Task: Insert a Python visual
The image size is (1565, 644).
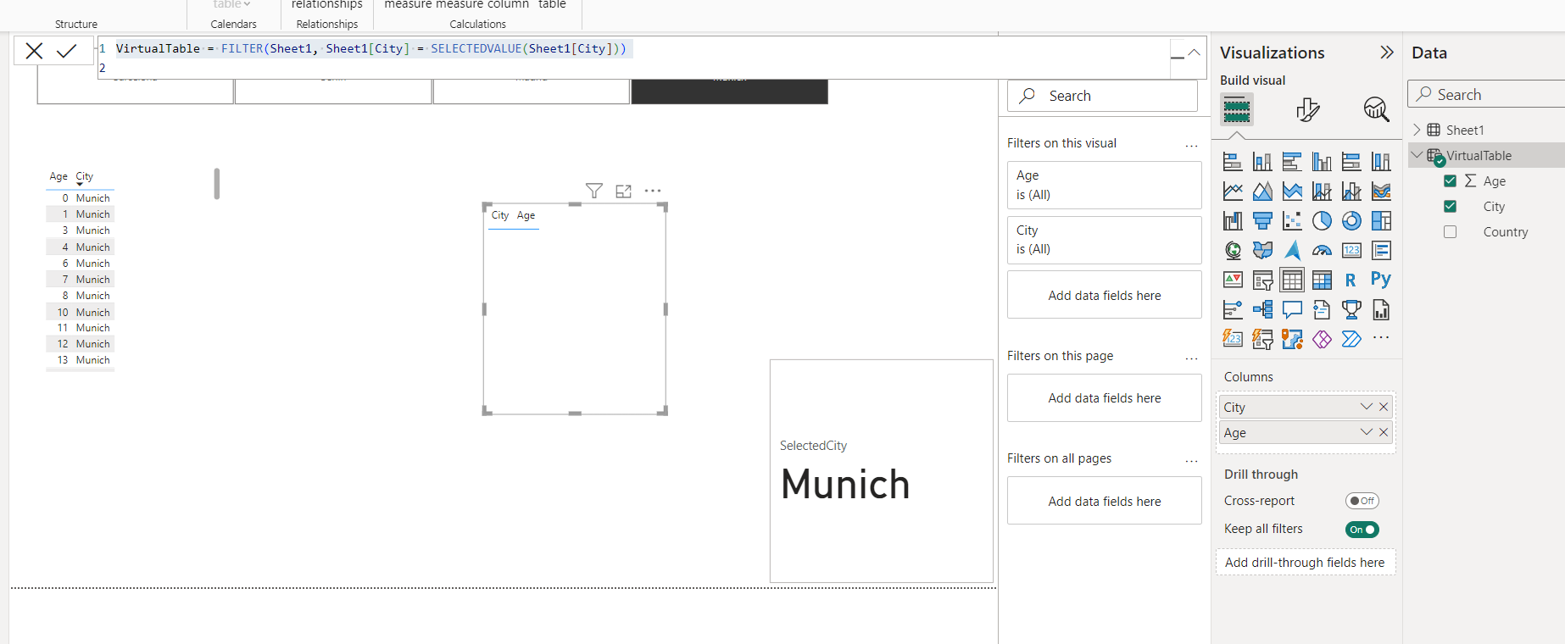Action: click(x=1381, y=280)
